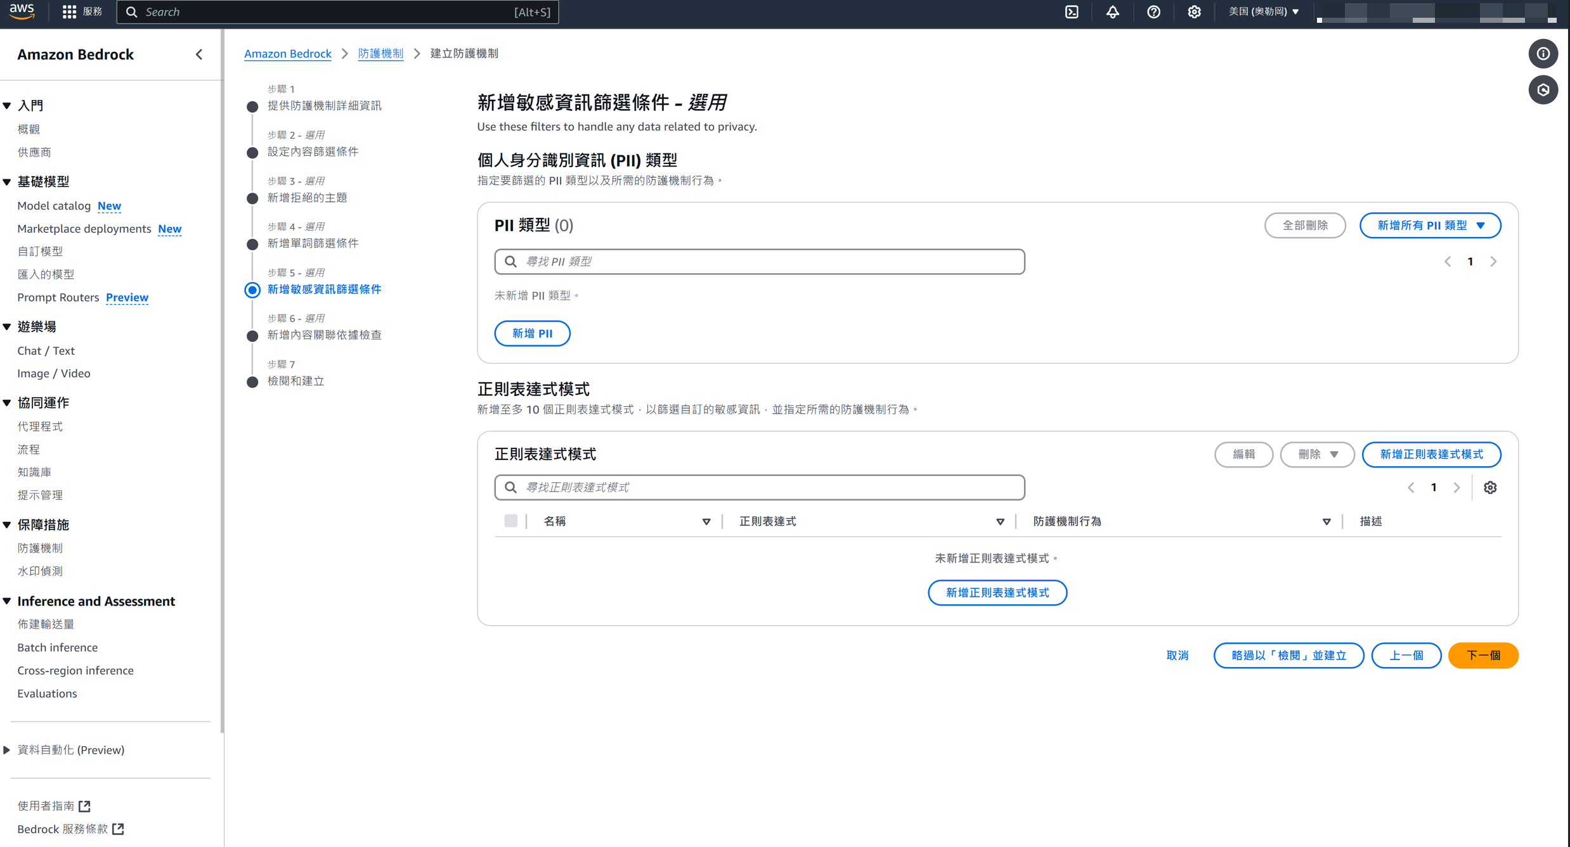Screen dimensions: 1570x847
Task: Click the 尋找 PII 類型 search field
Action: (759, 262)
